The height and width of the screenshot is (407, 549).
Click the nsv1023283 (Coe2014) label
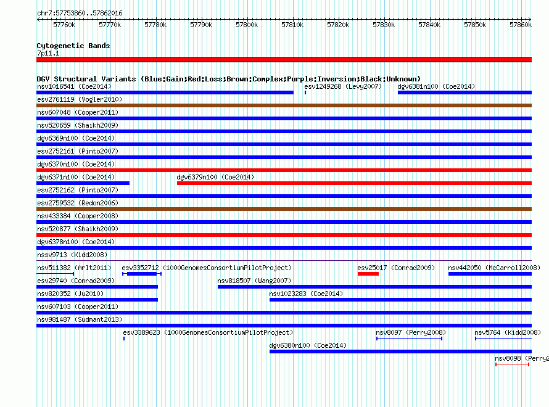click(x=306, y=294)
